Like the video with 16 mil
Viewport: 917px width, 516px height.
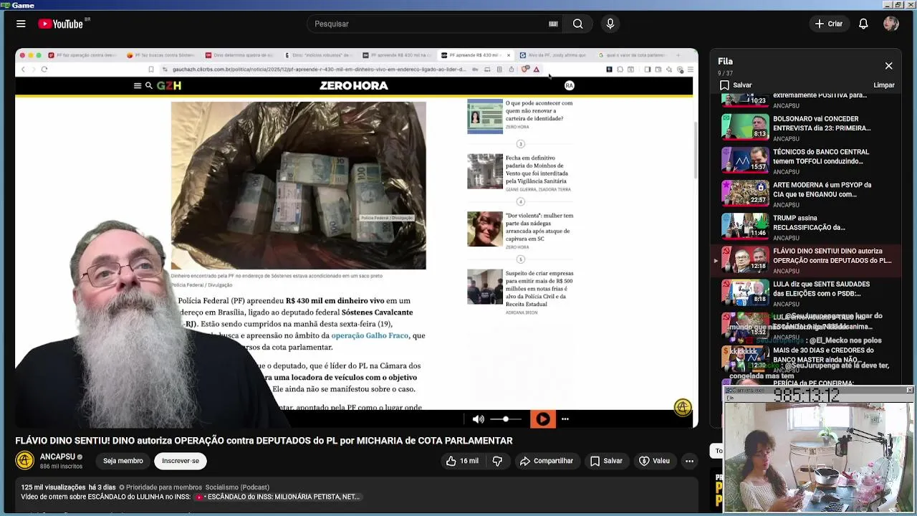(x=462, y=461)
